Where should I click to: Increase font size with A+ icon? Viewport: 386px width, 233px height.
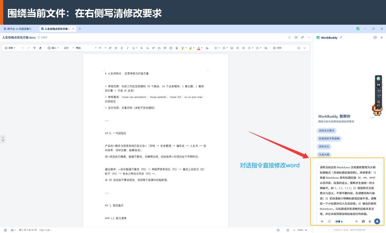(x=110, y=48)
